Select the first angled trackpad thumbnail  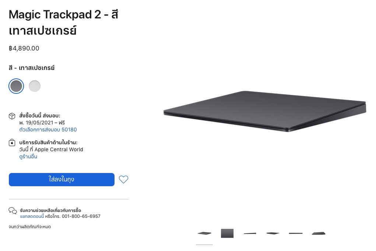click(x=204, y=233)
